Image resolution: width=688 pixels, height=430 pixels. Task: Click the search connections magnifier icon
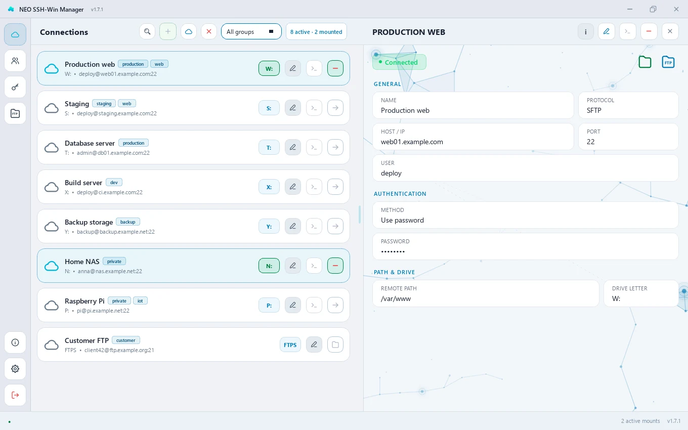[147, 31]
